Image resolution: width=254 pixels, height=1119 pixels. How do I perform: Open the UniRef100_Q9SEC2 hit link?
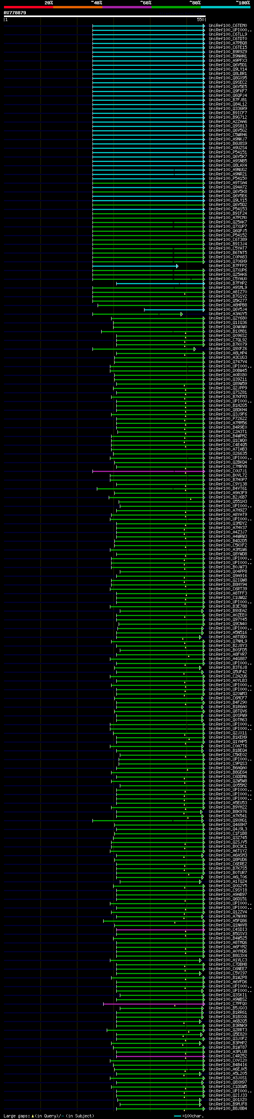point(228,83)
